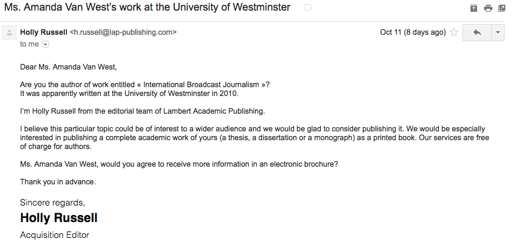
Task: Open the More options dropdown next to Reply
Action: (x=498, y=32)
